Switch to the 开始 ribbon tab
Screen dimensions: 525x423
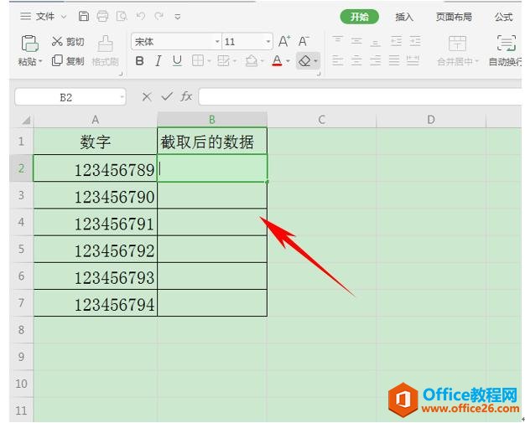click(359, 17)
